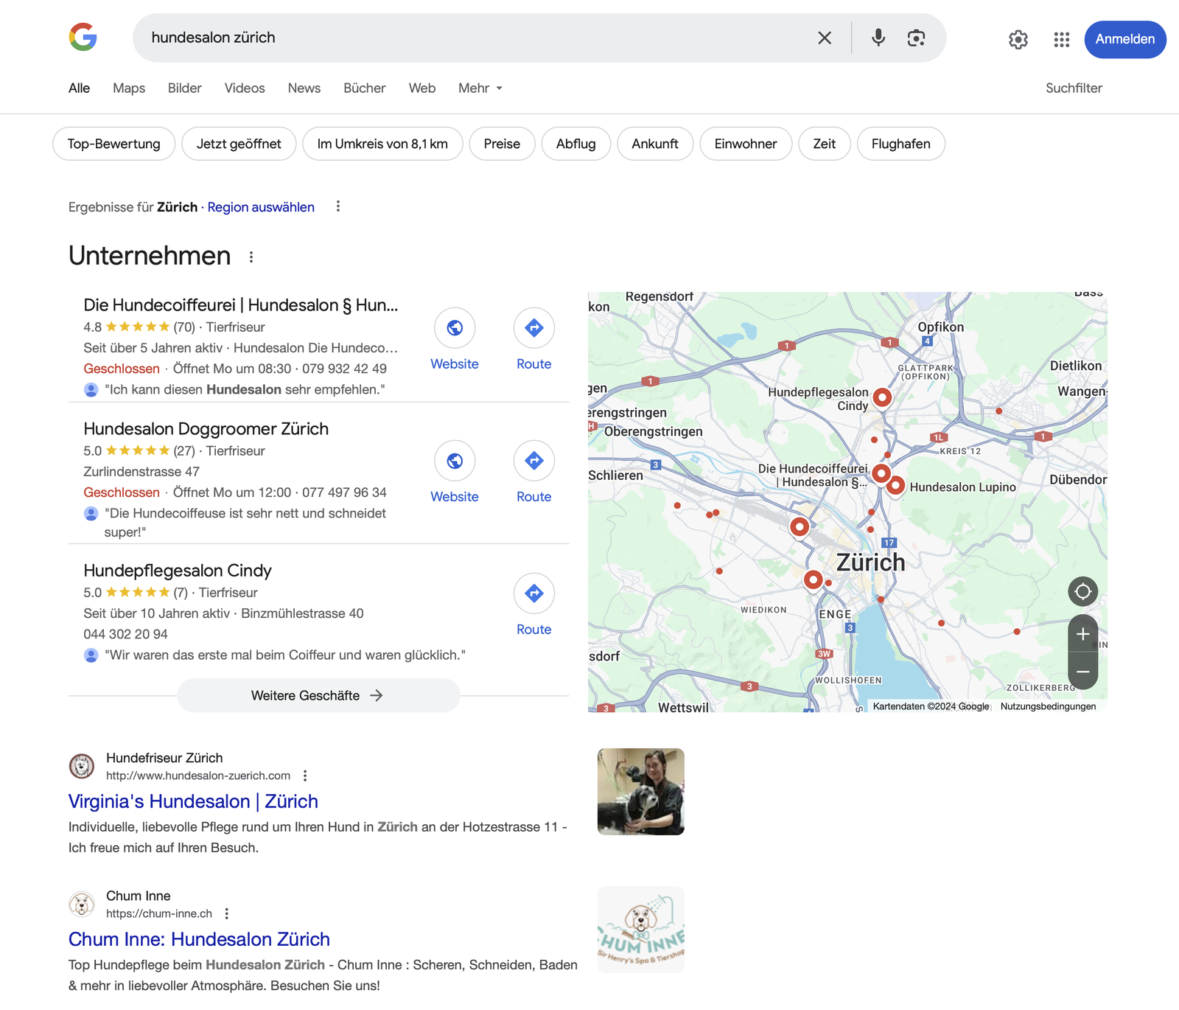The image size is (1179, 1010).
Task: Apply the Top-Bewertung filter chip
Action: [114, 144]
